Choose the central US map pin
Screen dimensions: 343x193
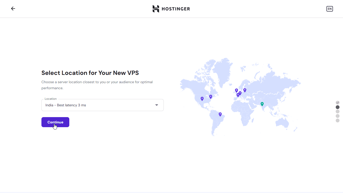click(202, 99)
